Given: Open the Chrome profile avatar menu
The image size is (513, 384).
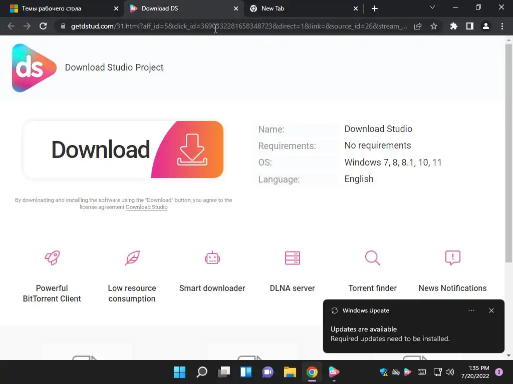Looking at the screenshot, I should pos(486,26).
